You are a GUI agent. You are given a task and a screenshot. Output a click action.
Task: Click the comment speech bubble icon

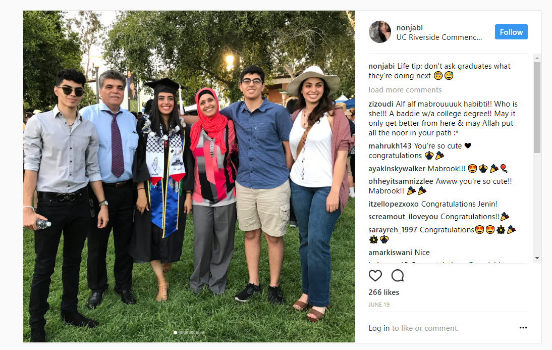pos(398,276)
